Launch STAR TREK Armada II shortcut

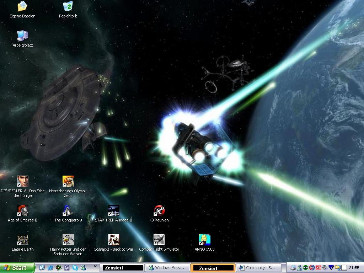[x=113, y=210]
